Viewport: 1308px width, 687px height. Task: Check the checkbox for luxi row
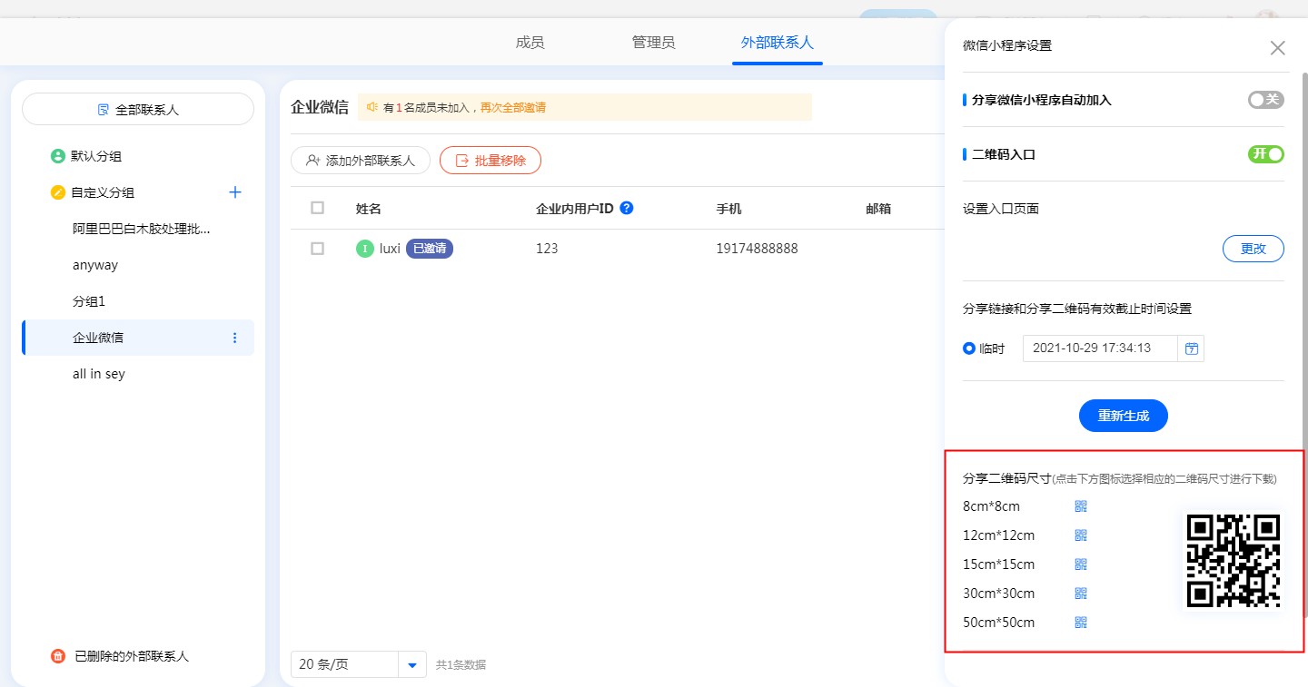(317, 249)
